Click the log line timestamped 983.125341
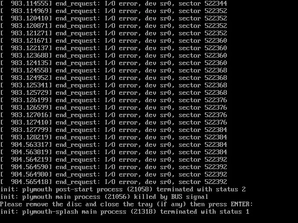 pyautogui.click(x=114, y=85)
